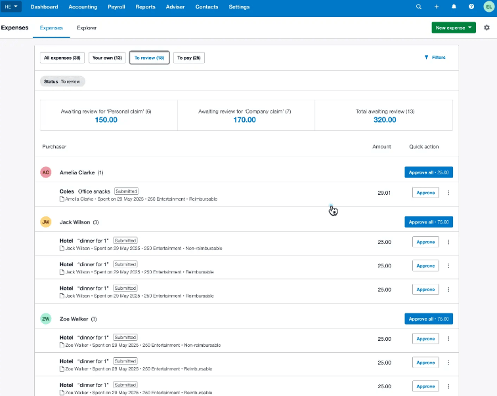Click the 29.01 amount for Coles
This screenshot has height=396, width=497.
tap(384, 193)
